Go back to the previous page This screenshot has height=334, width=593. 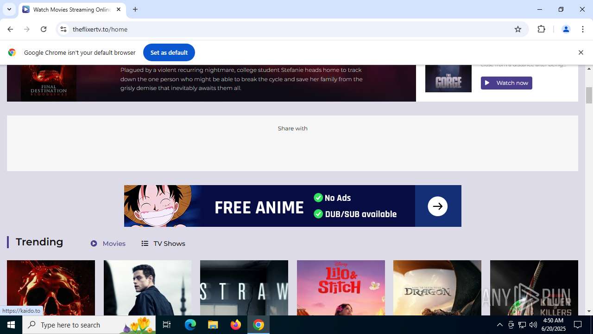point(10,29)
